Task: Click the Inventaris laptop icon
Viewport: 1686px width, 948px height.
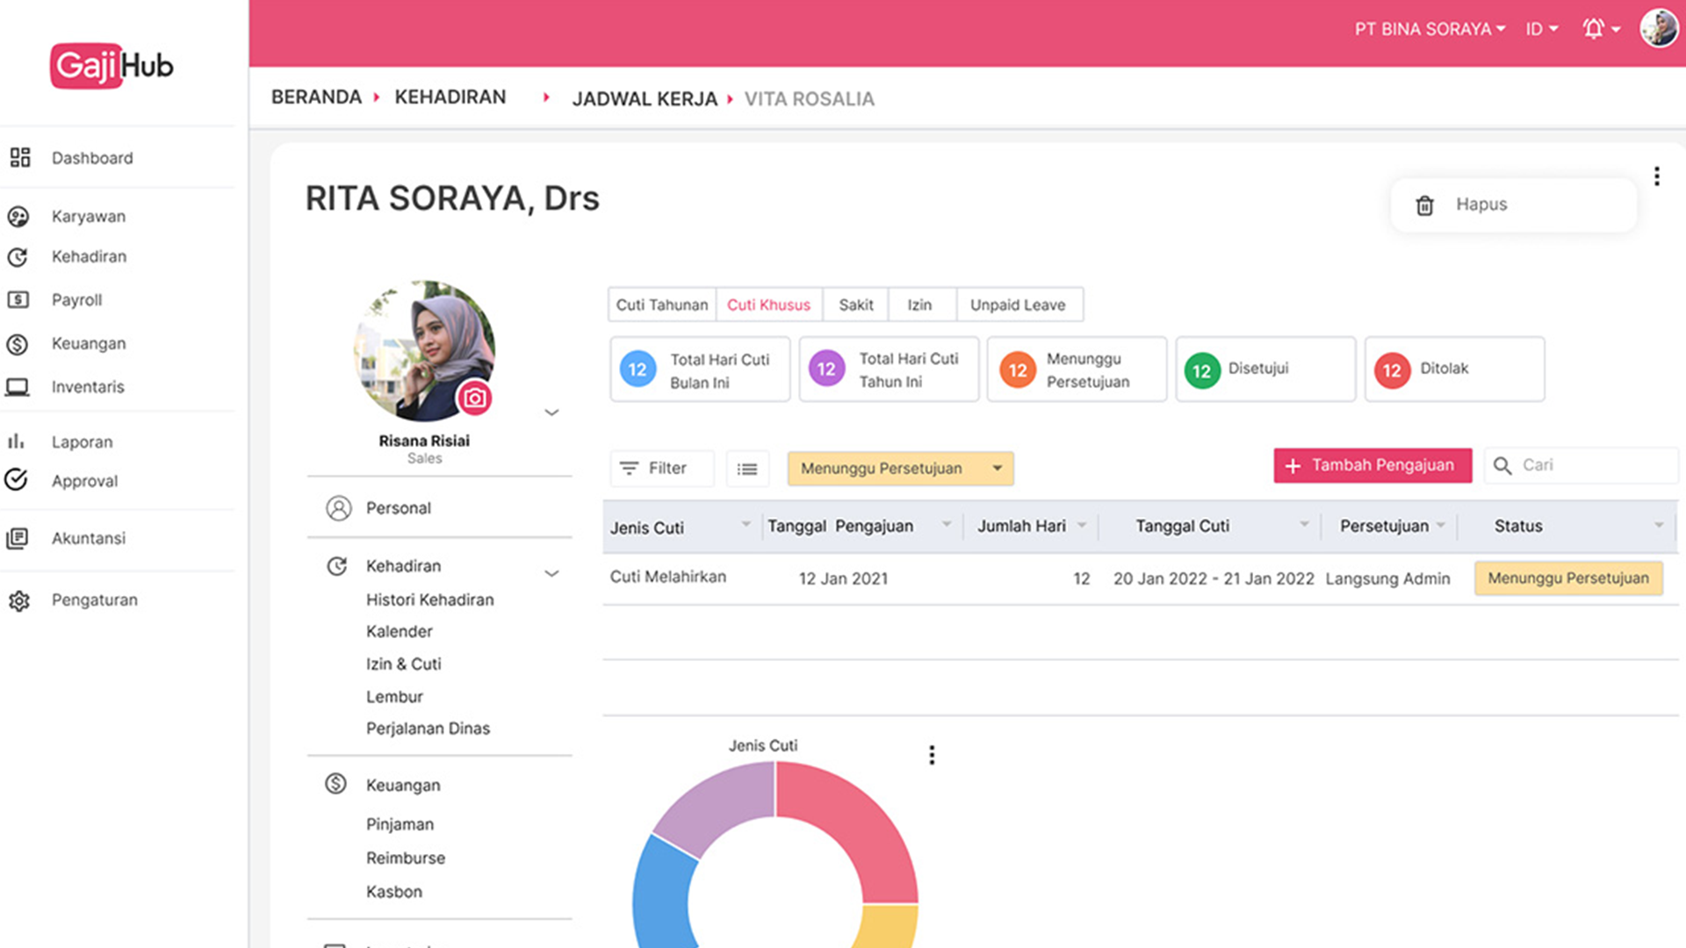Action: (x=18, y=387)
